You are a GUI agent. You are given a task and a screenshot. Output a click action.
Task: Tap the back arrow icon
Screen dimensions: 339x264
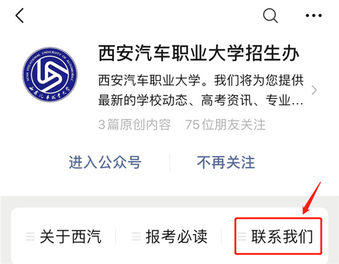(20, 15)
